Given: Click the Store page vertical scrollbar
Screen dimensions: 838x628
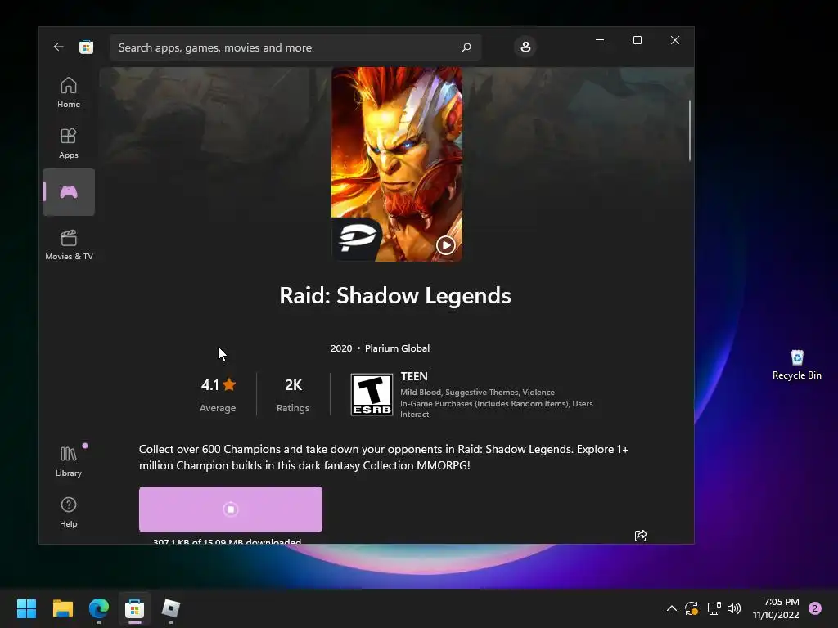Looking at the screenshot, I should (x=689, y=130).
